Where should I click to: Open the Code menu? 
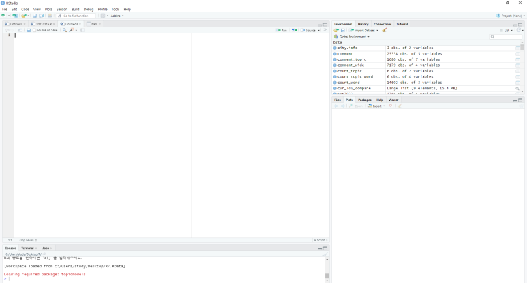tap(25, 9)
